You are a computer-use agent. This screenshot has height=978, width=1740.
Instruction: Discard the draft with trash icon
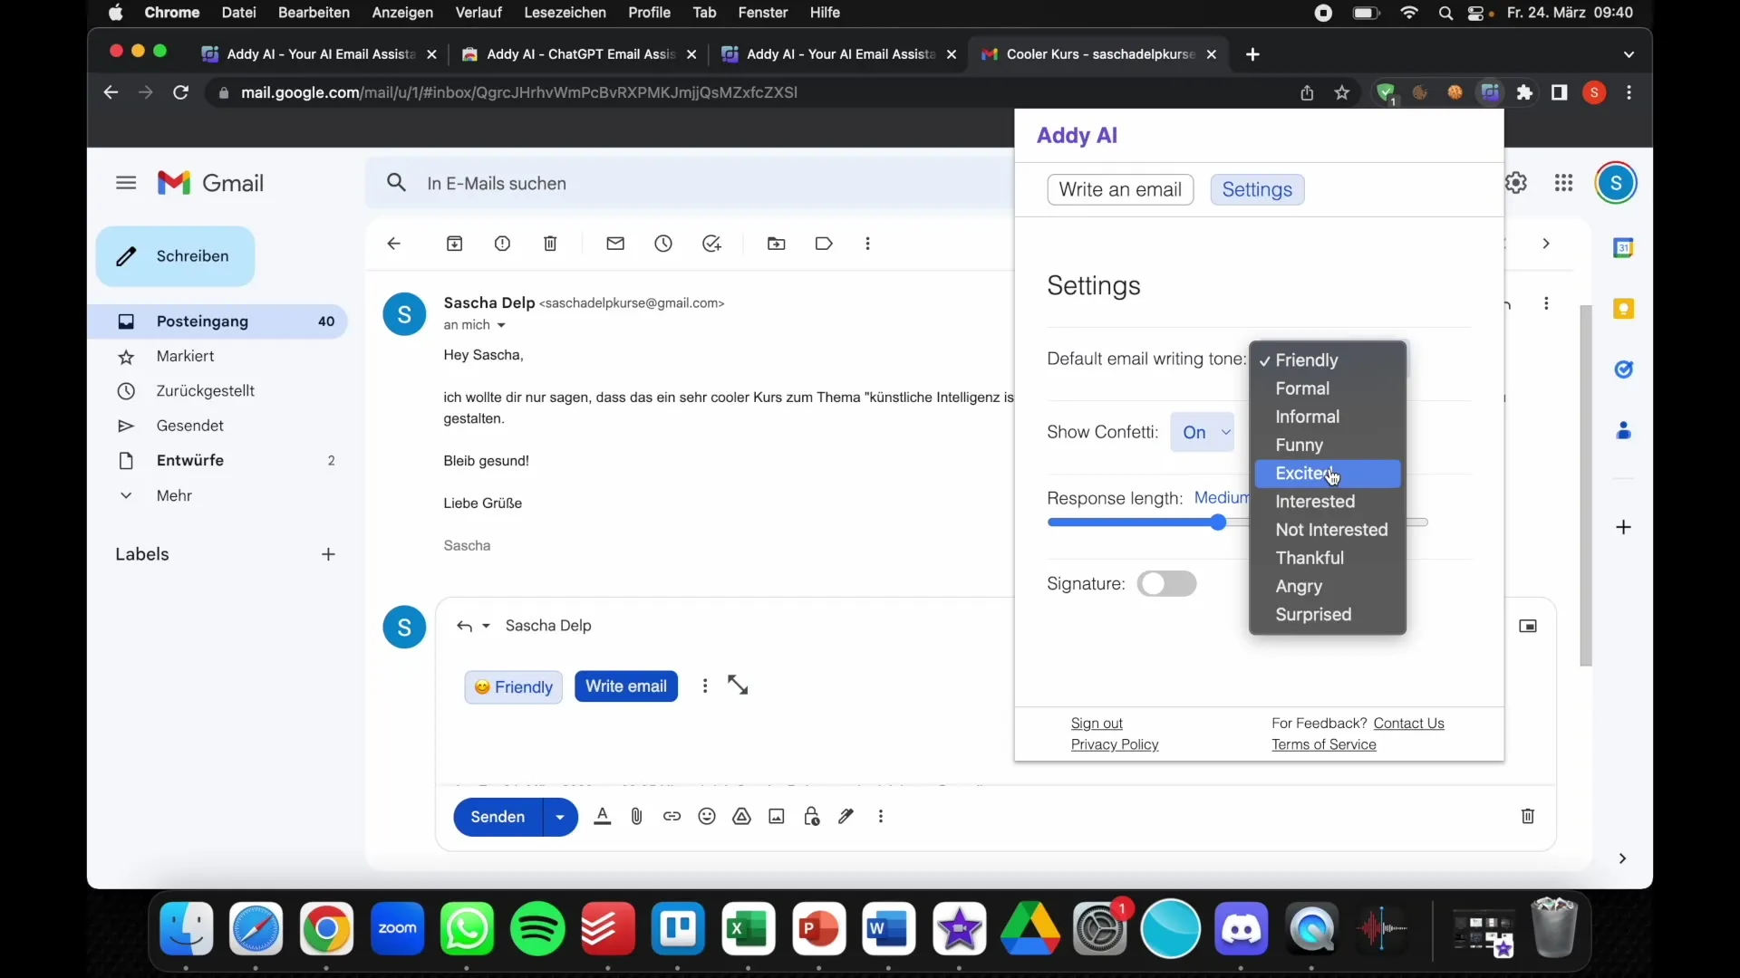(x=1528, y=817)
